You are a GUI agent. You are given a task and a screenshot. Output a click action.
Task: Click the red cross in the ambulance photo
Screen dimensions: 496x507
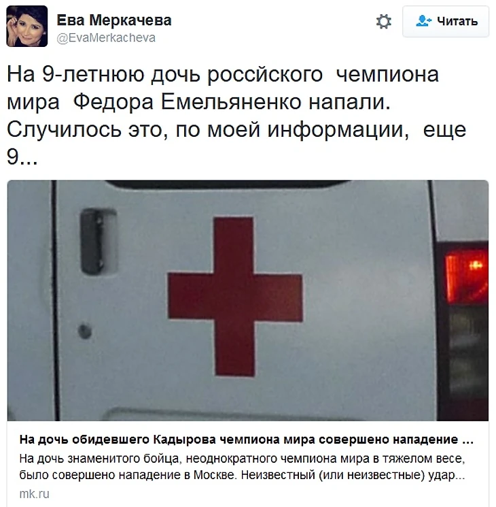pos(235,297)
